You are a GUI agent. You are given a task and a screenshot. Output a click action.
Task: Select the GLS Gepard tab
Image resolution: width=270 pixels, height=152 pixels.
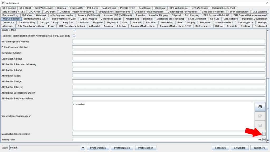pyautogui.click(x=9, y=8)
